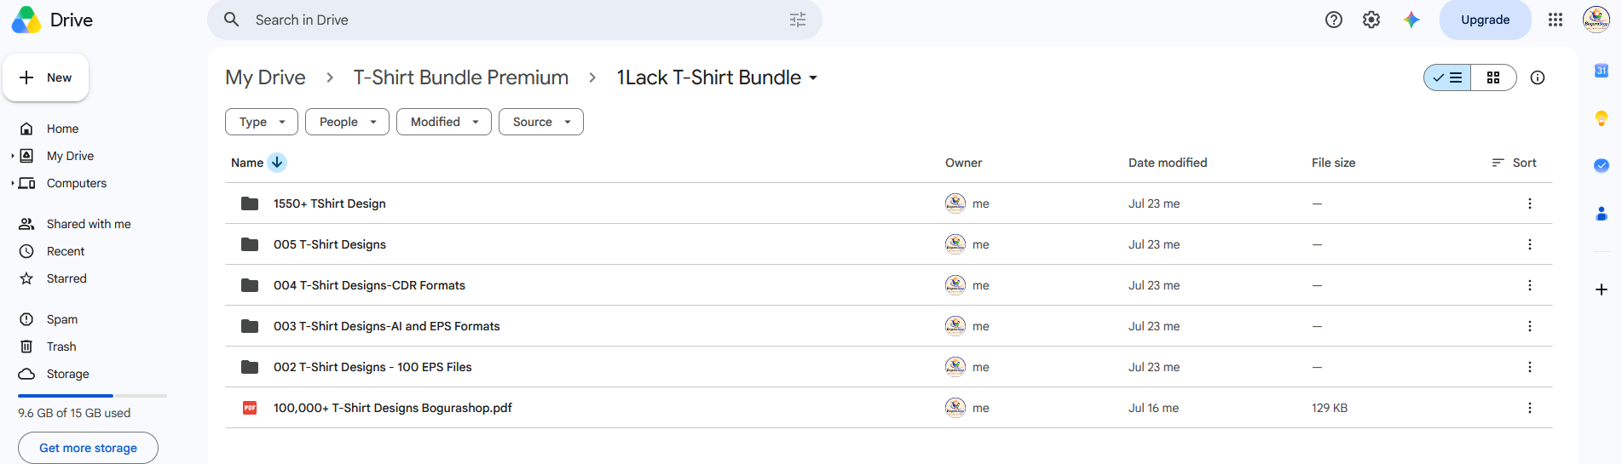Open the Google apps grid

point(1556,20)
